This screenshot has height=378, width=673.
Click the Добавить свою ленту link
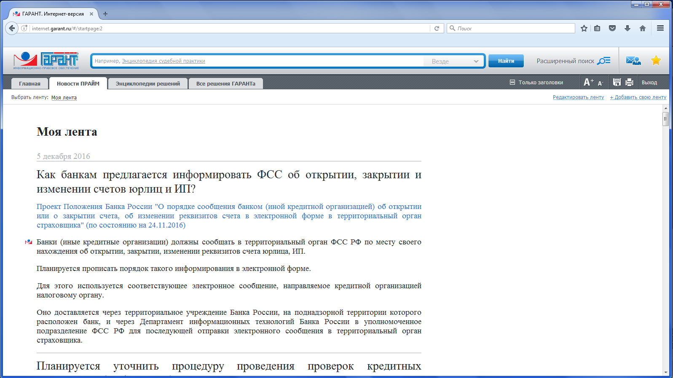click(x=638, y=97)
